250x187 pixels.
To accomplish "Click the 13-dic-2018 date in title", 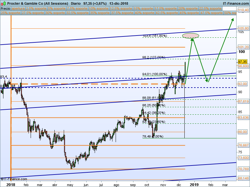I will (x=119, y=3).
